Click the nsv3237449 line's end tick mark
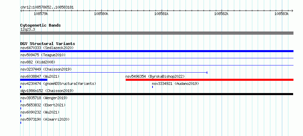Screen dimensions: 303x136 click(x=207, y=73)
